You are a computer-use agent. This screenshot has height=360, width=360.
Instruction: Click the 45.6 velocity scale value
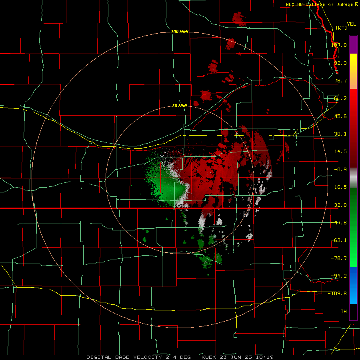(340, 116)
